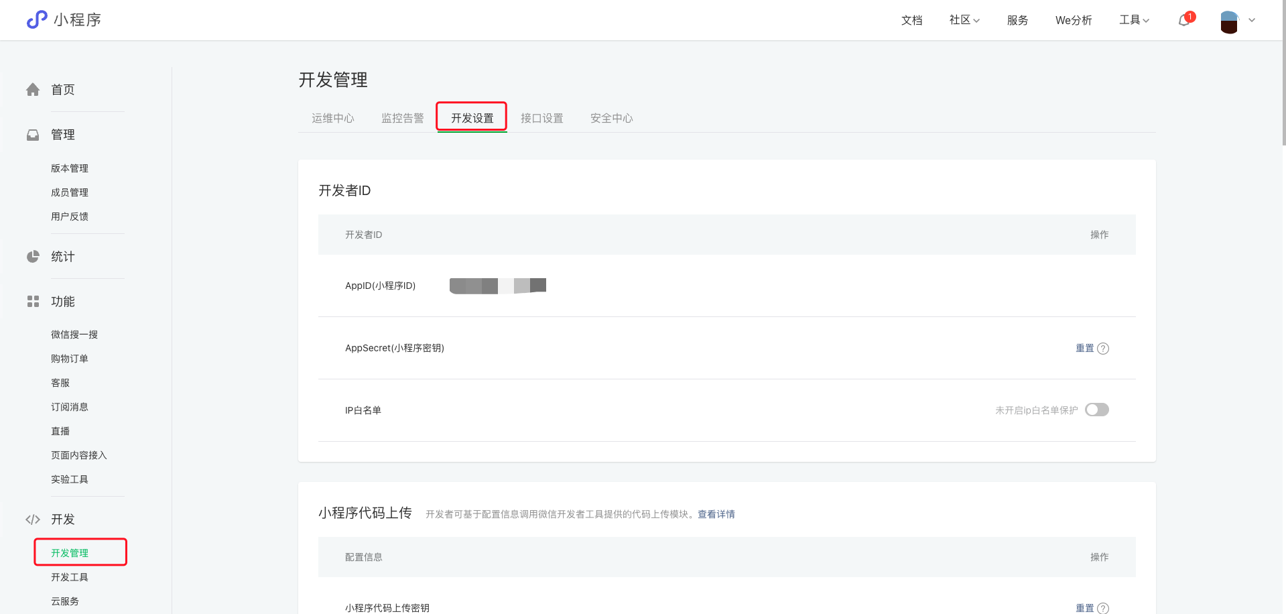Enable the IP白名单 protection switch
Screen dimensions: 1286x614
point(1096,410)
